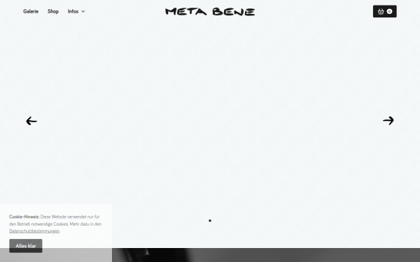The image size is (420, 262).
Task: Open the Datenschutzbestimmungen link
Action: [34, 231]
